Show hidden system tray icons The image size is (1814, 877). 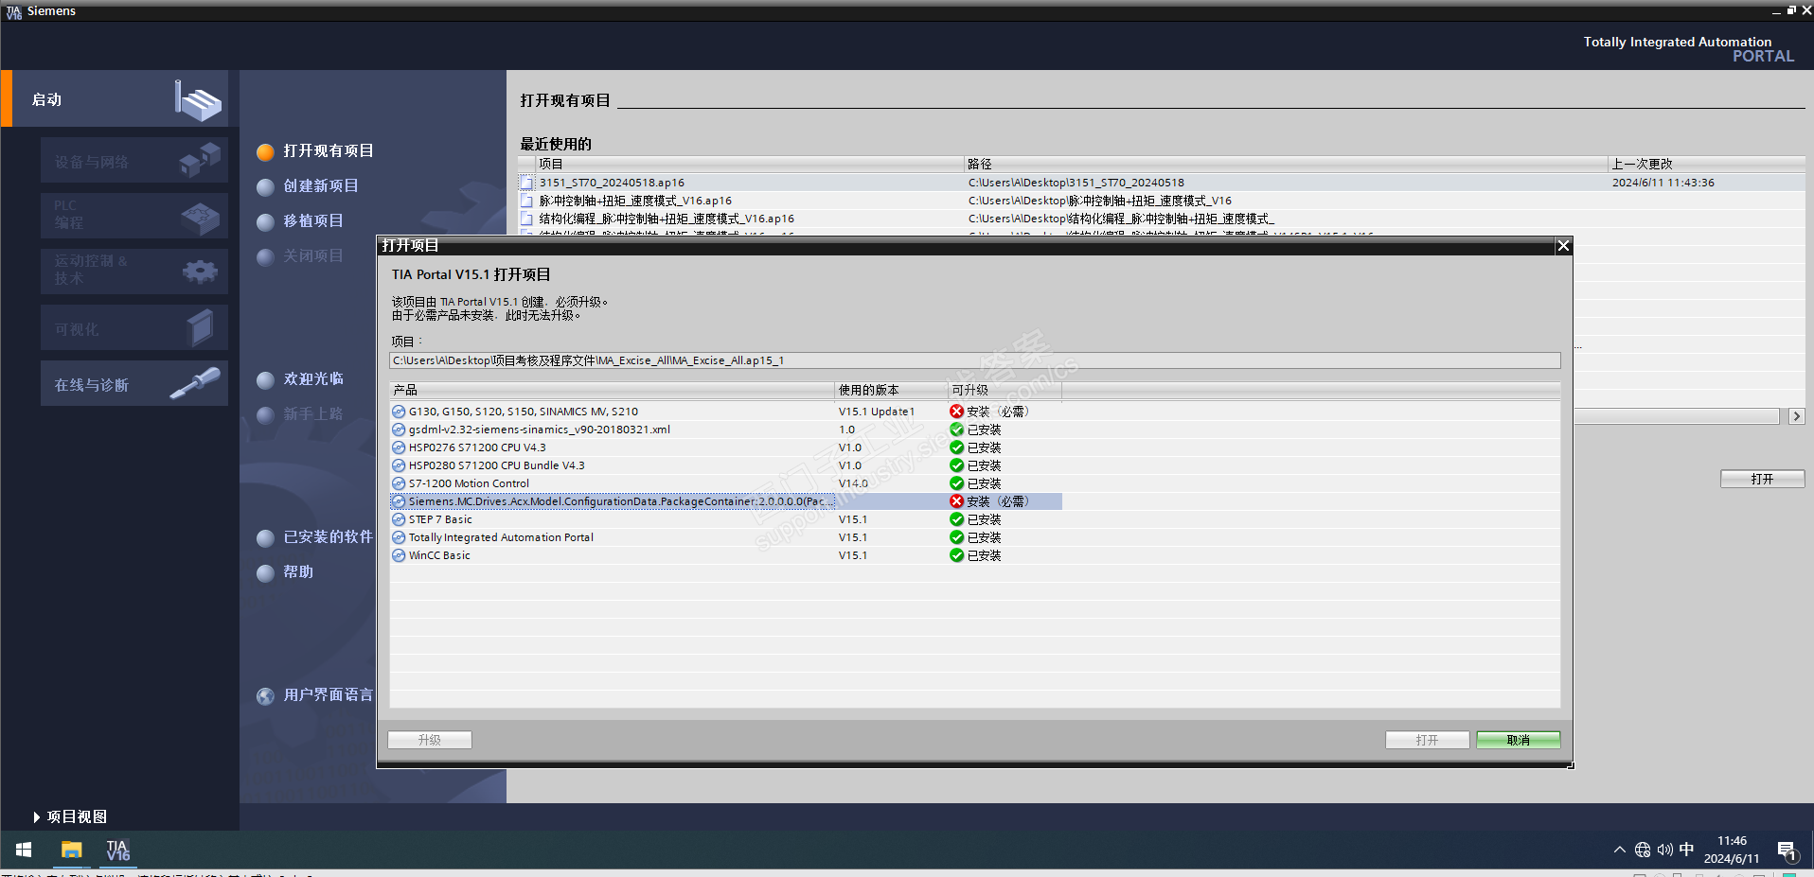tap(1619, 850)
